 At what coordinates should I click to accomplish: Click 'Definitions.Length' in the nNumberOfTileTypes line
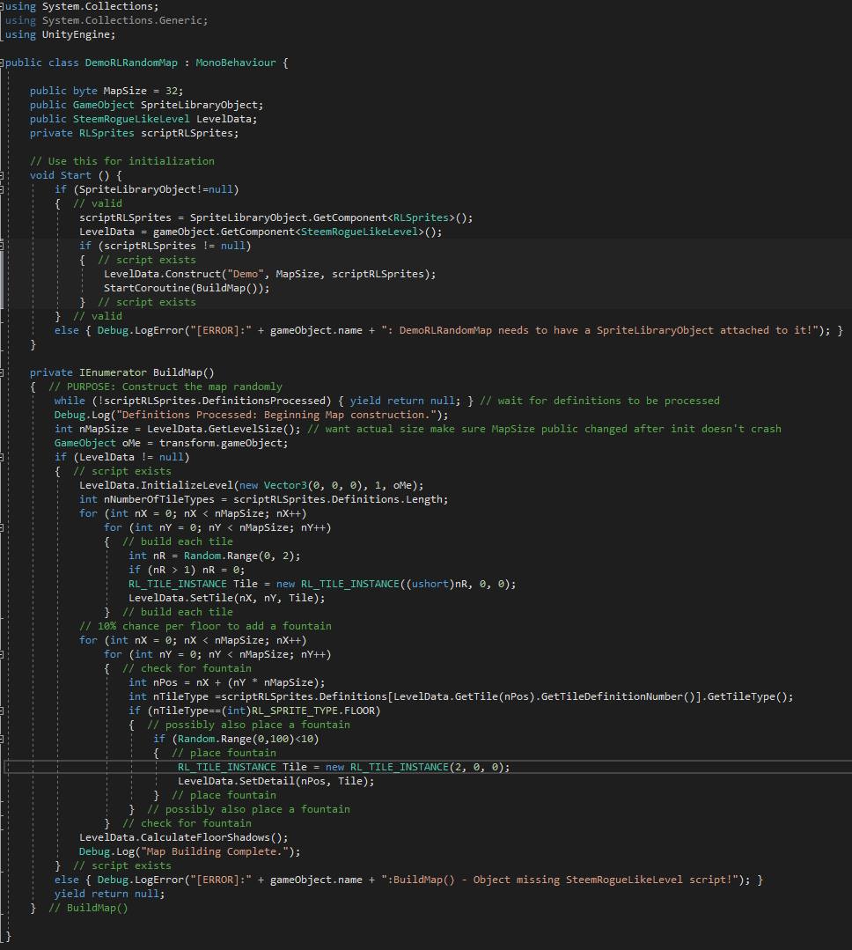point(387,499)
